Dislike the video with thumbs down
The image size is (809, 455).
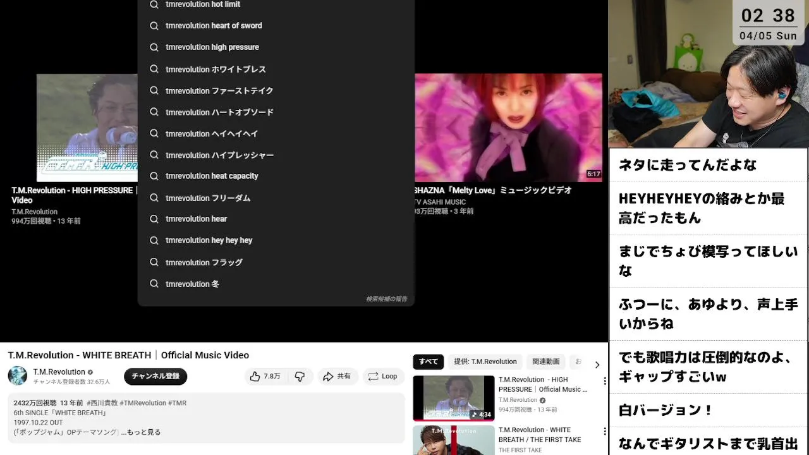pos(300,376)
